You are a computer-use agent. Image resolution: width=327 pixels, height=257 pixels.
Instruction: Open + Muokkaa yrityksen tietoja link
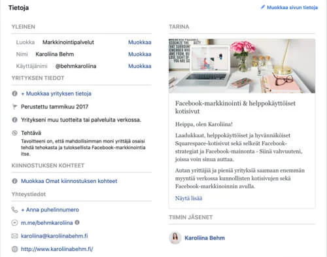56,94
